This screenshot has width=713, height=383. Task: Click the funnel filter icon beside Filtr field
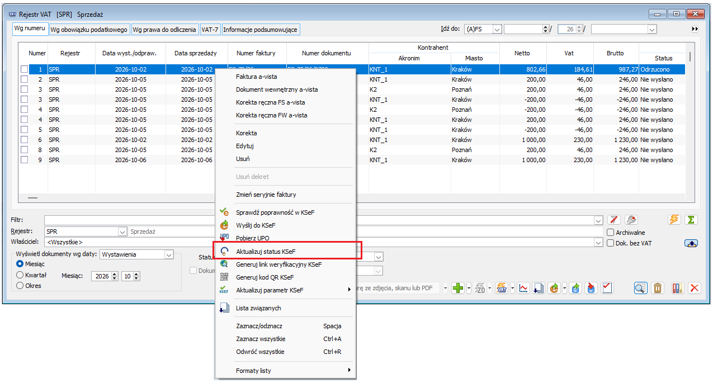point(614,220)
